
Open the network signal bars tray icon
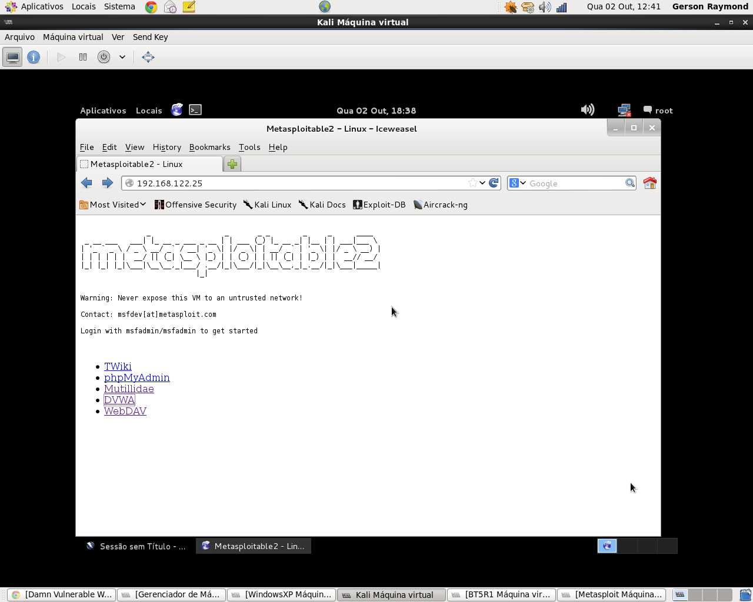pyautogui.click(x=562, y=7)
